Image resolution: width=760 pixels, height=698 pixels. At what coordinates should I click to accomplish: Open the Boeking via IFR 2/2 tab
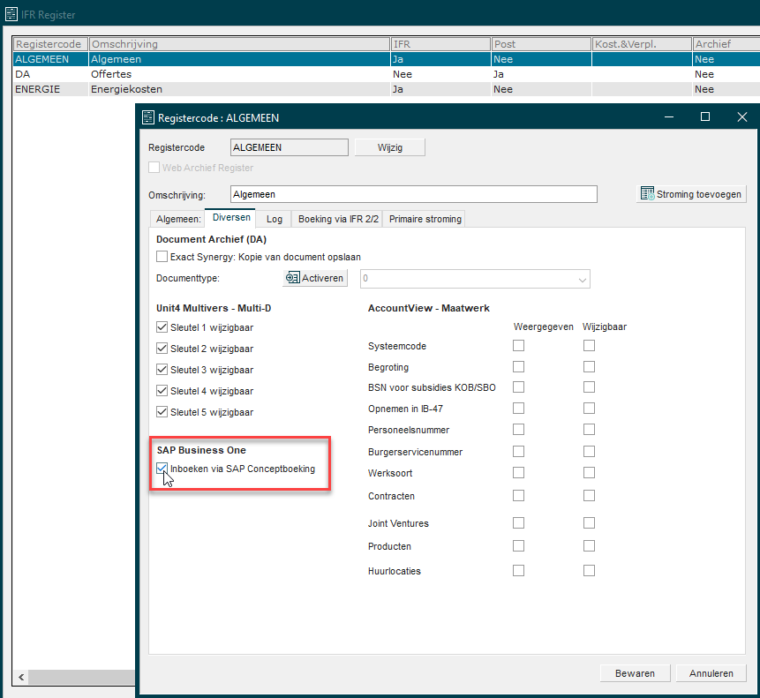(338, 219)
